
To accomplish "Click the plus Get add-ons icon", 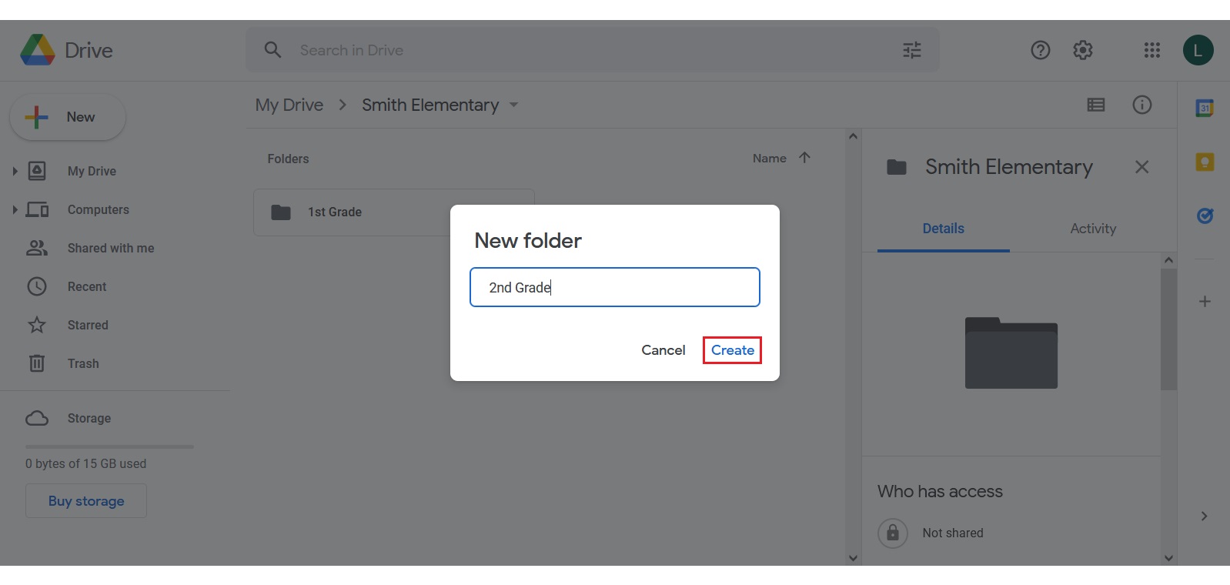I will click(x=1205, y=301).
